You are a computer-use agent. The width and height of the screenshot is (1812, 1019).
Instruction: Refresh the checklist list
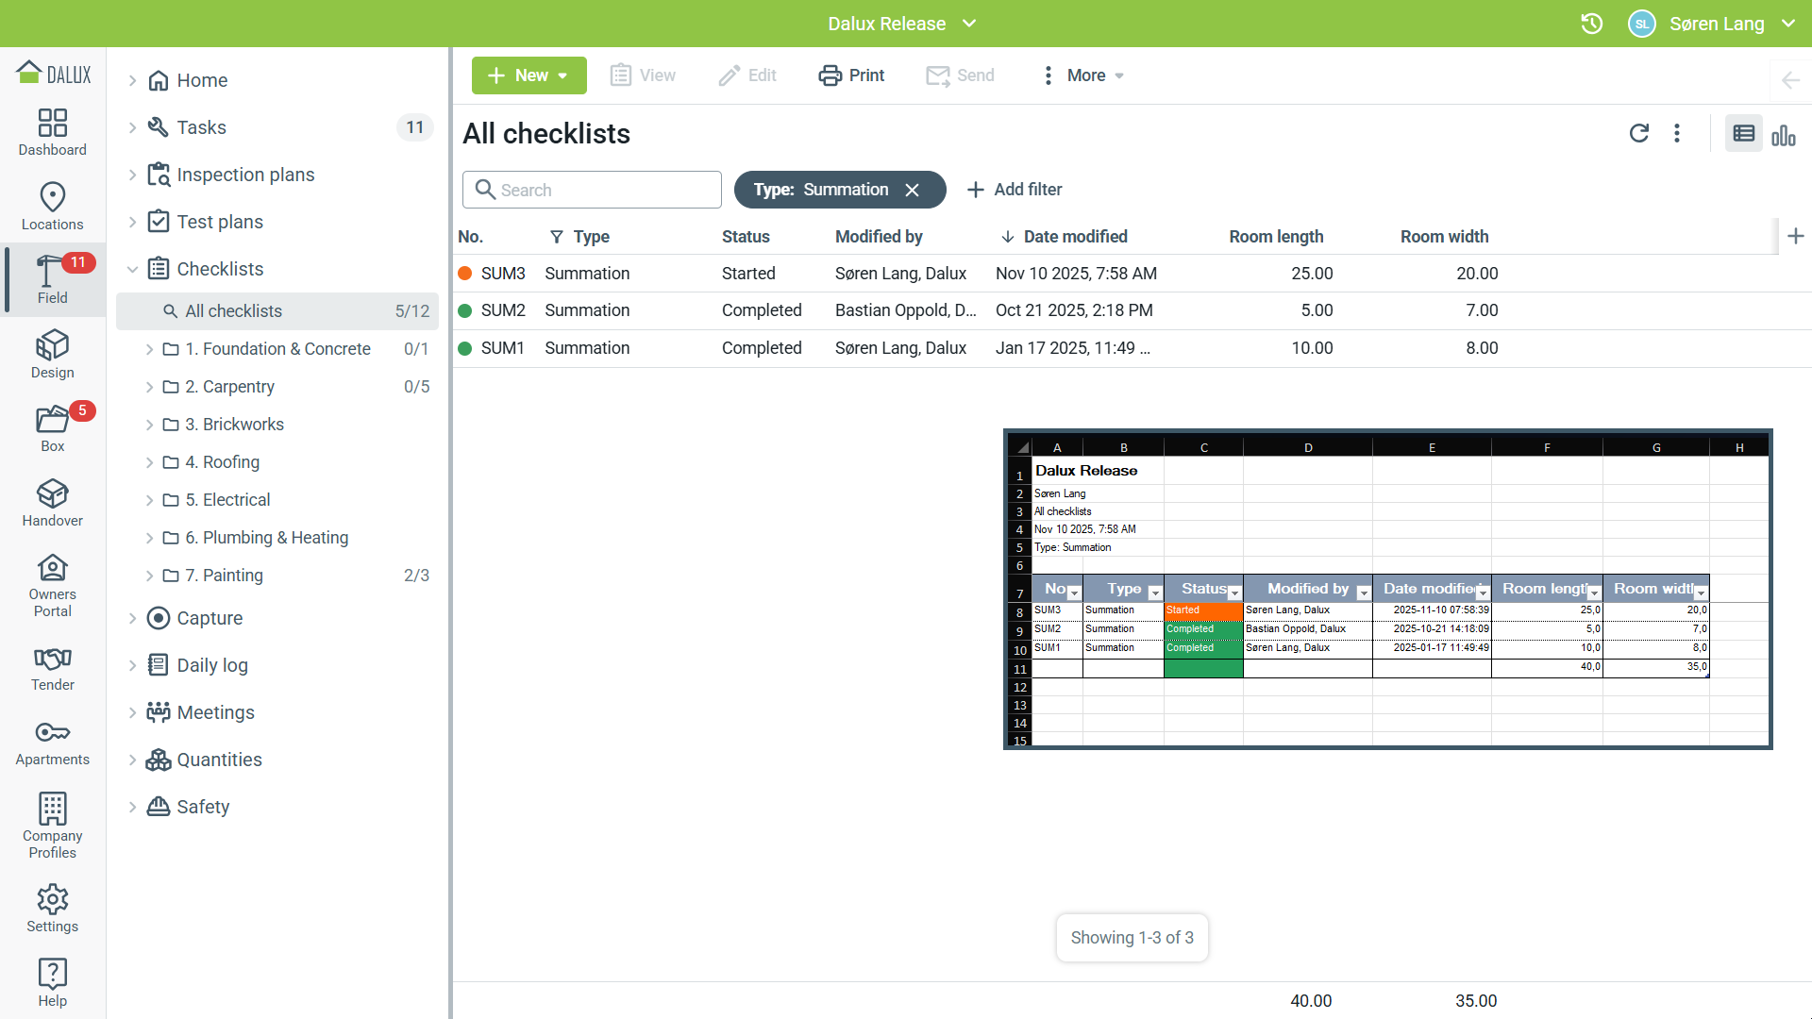[1639, 133]
